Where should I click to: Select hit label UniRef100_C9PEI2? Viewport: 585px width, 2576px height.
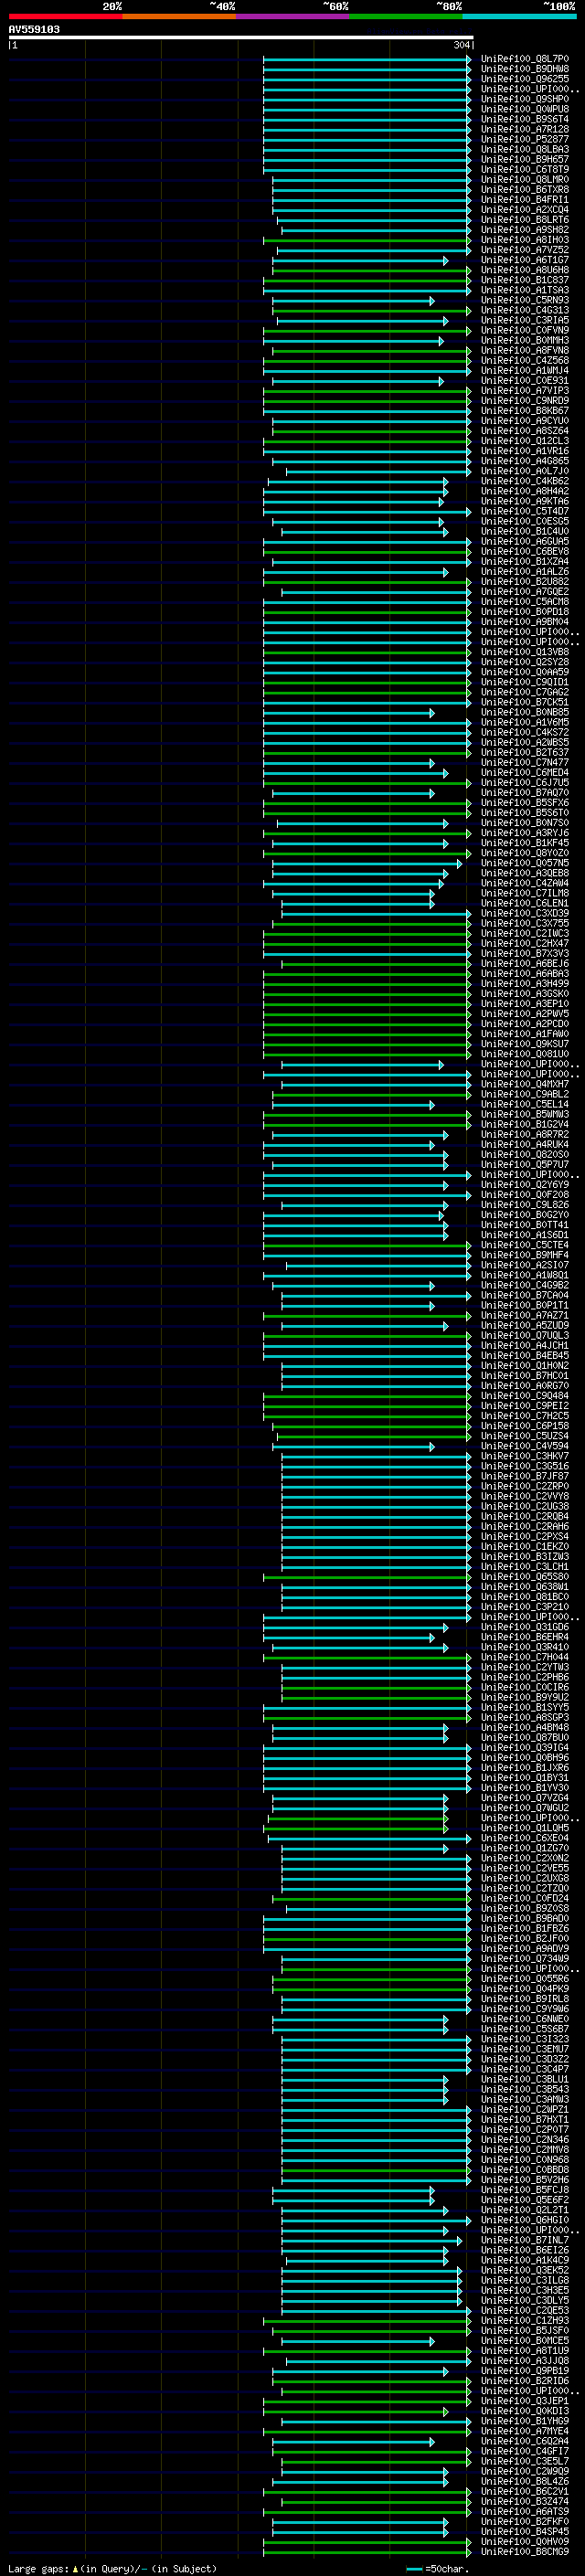click(524, 1407)
